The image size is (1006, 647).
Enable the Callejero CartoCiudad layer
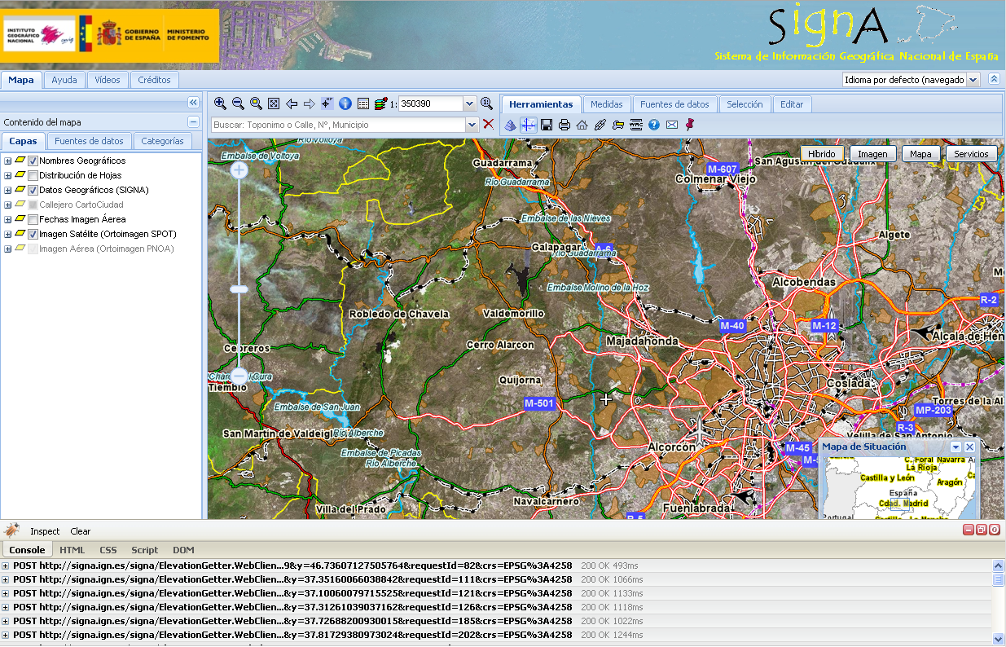tap(33, 204)
